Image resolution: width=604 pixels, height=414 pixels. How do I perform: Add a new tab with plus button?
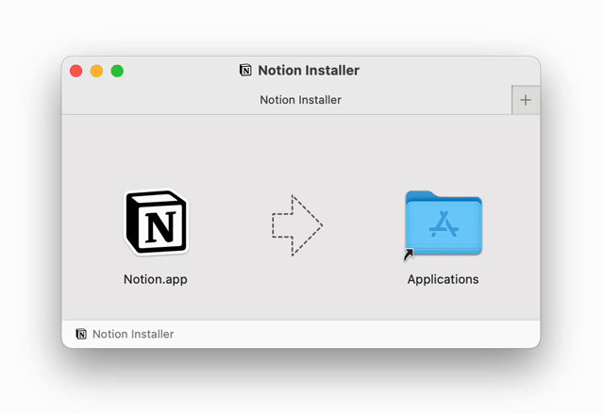pyautogui.click(x=526, y=100)
